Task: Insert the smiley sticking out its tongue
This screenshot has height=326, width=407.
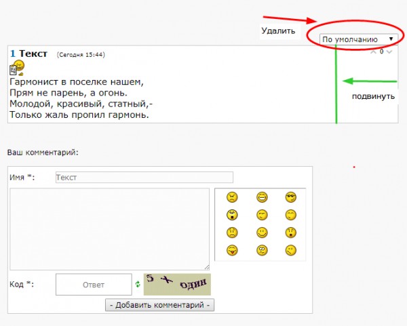Action: coord(232,250)
